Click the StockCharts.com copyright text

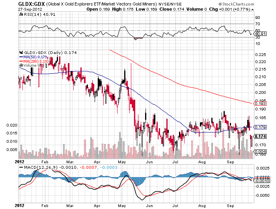(237, 4)
